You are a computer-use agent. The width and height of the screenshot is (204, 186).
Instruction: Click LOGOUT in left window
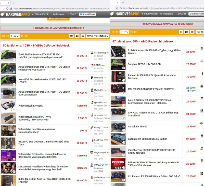[71, 14]
